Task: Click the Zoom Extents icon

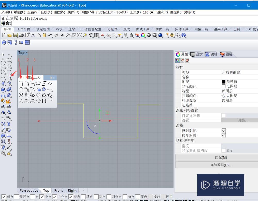Action: pyautogui.click(x=79, y=35)
